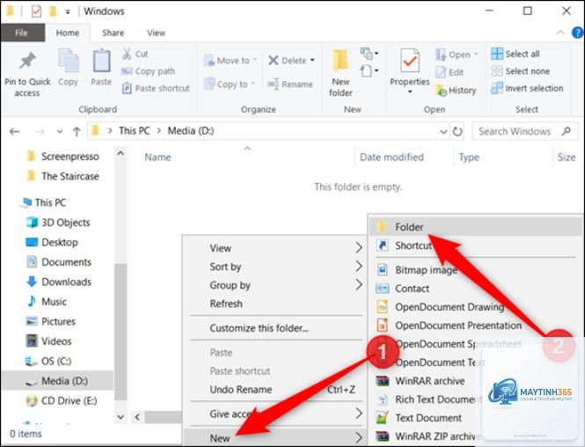Collapse the ribbon with the chevron
585x447 pixels.
[560, 33]
